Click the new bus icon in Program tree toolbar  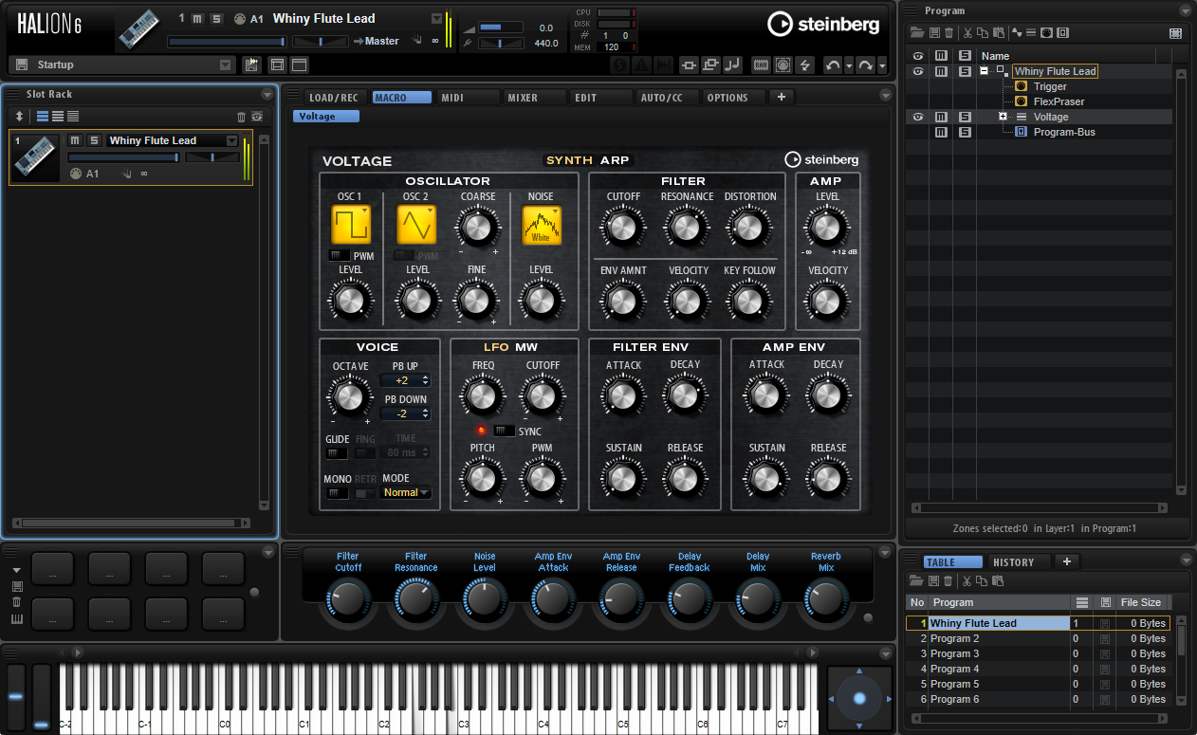1062,32
